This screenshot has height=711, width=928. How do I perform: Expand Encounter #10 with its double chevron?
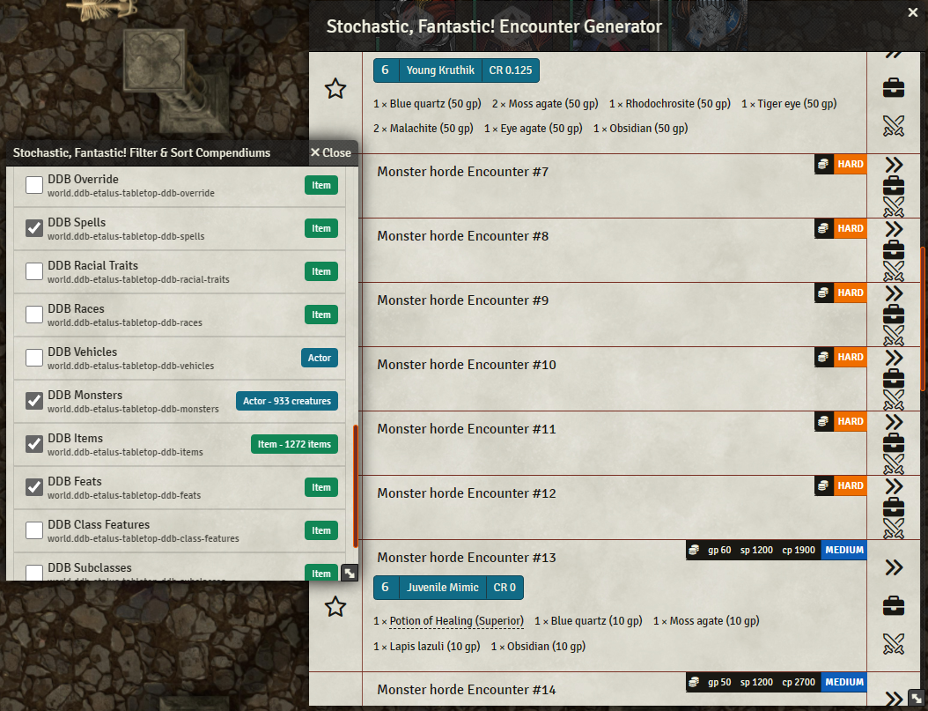point(894,359)
